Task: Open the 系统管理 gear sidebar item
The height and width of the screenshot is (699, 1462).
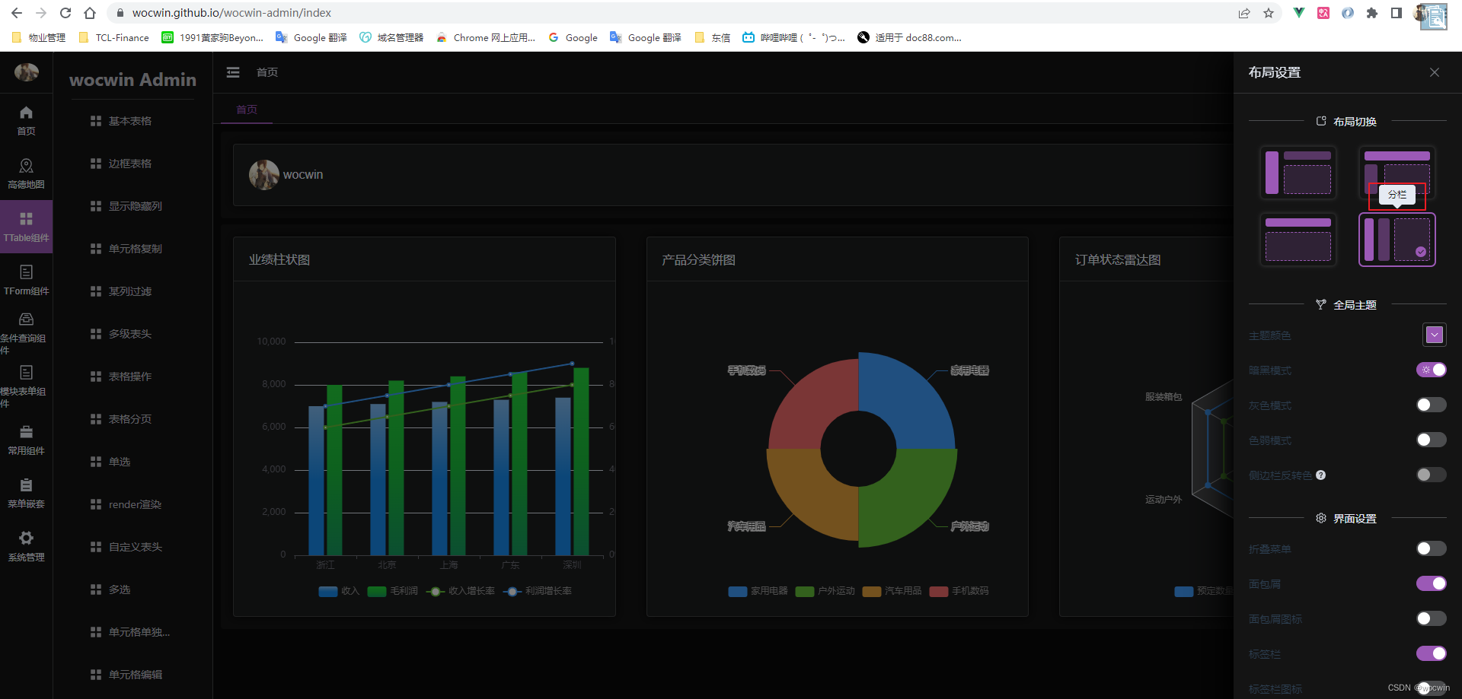Action: (x=26, y=546)
